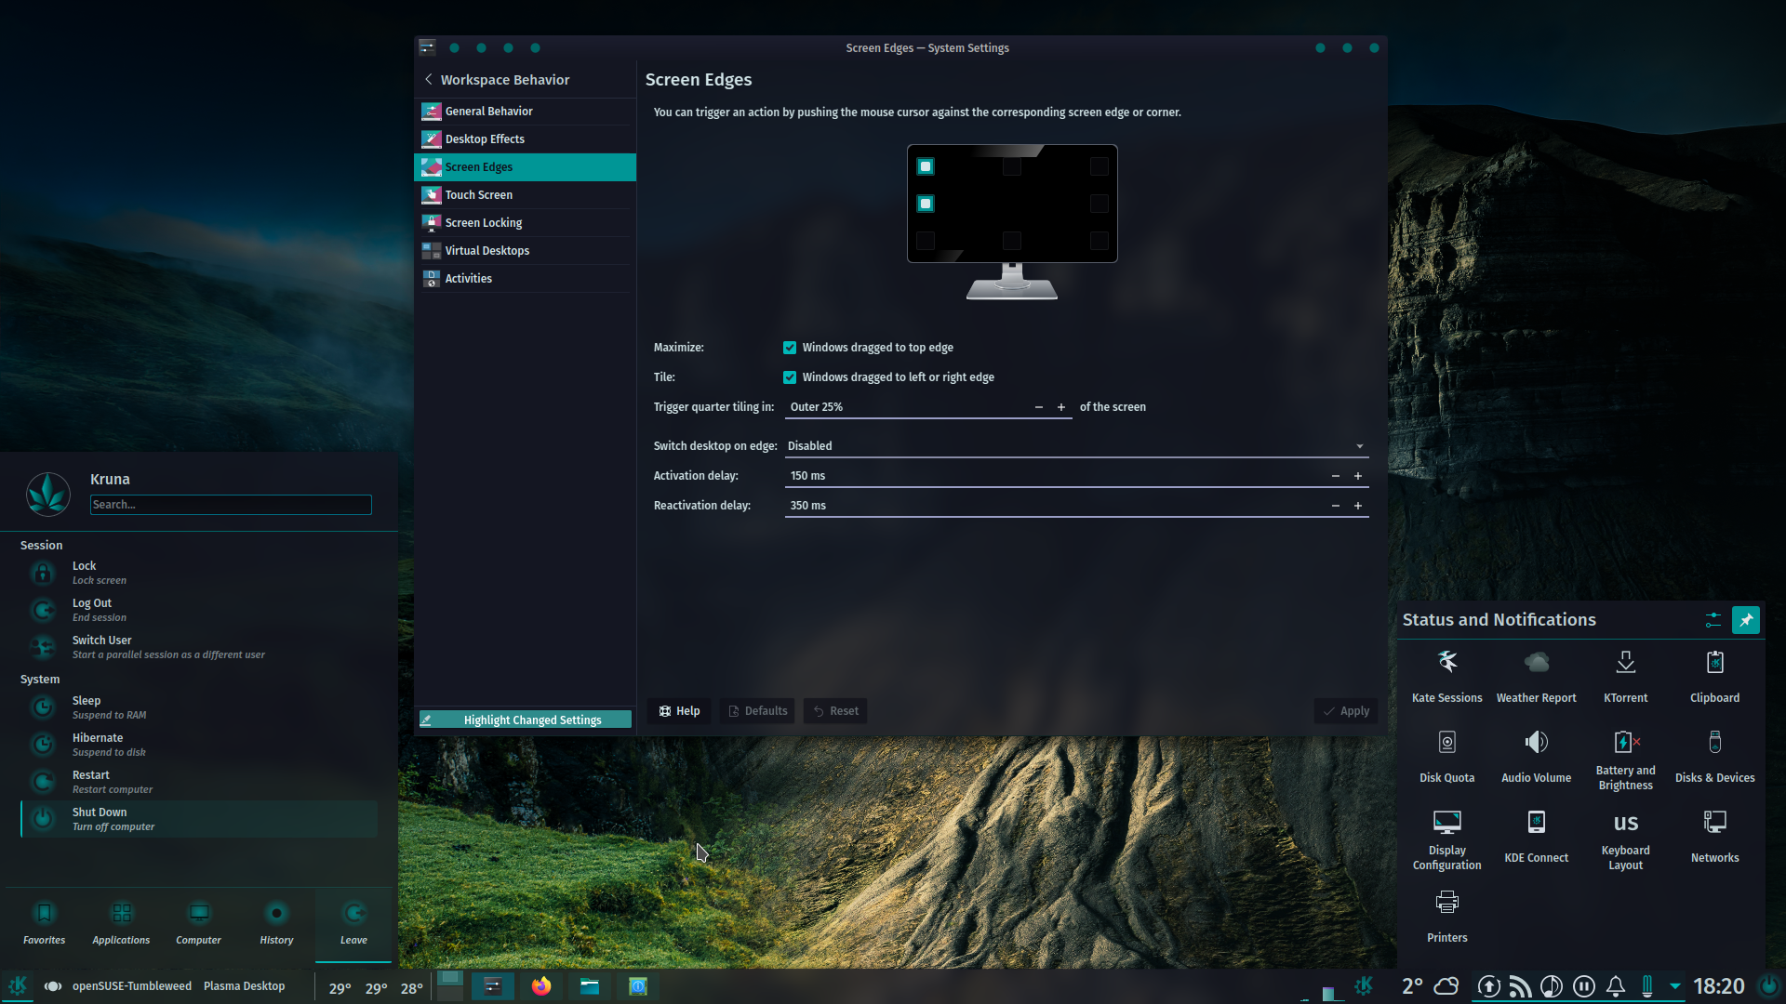Image resolution: width=1786 pixels, height=1004 pixels.
Task: Open notifications bell in the tray
Action: pos(1616,986)
